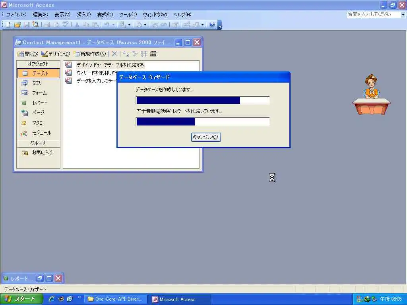The width and height of the screenshot is (407, 305).
Task: Click the Analyze icon in toolbar
Action: 139,25
